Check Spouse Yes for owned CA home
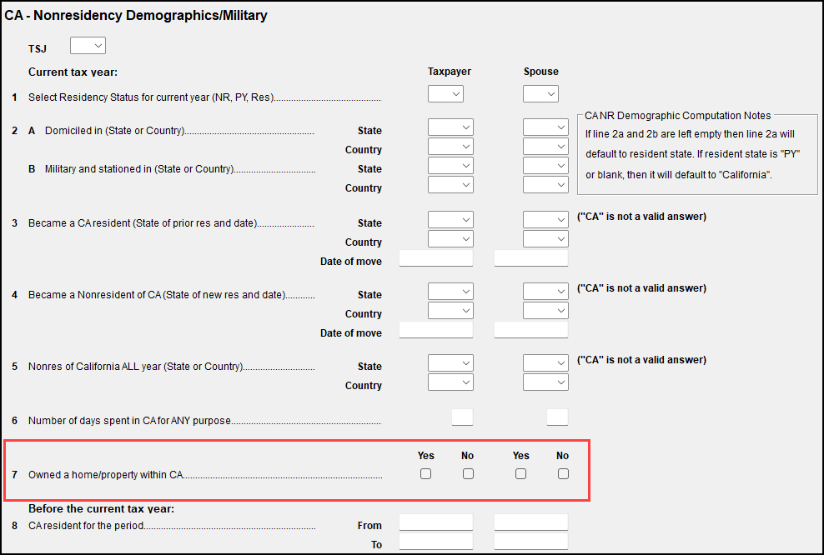 pyautogui.click(x=521, y=474)
